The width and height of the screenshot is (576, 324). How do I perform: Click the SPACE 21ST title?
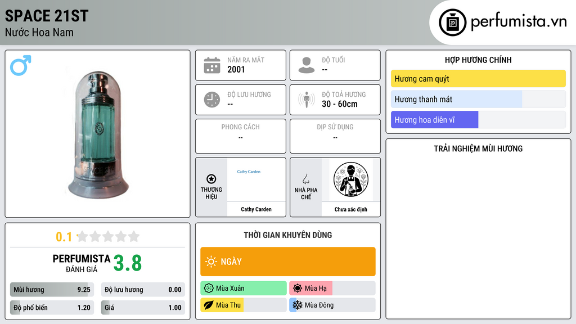[47, 16]
